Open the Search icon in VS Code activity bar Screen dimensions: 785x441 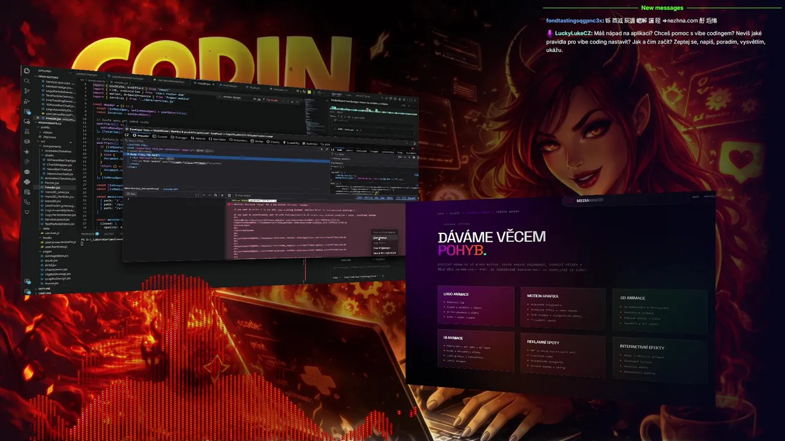tap(26, 81)
